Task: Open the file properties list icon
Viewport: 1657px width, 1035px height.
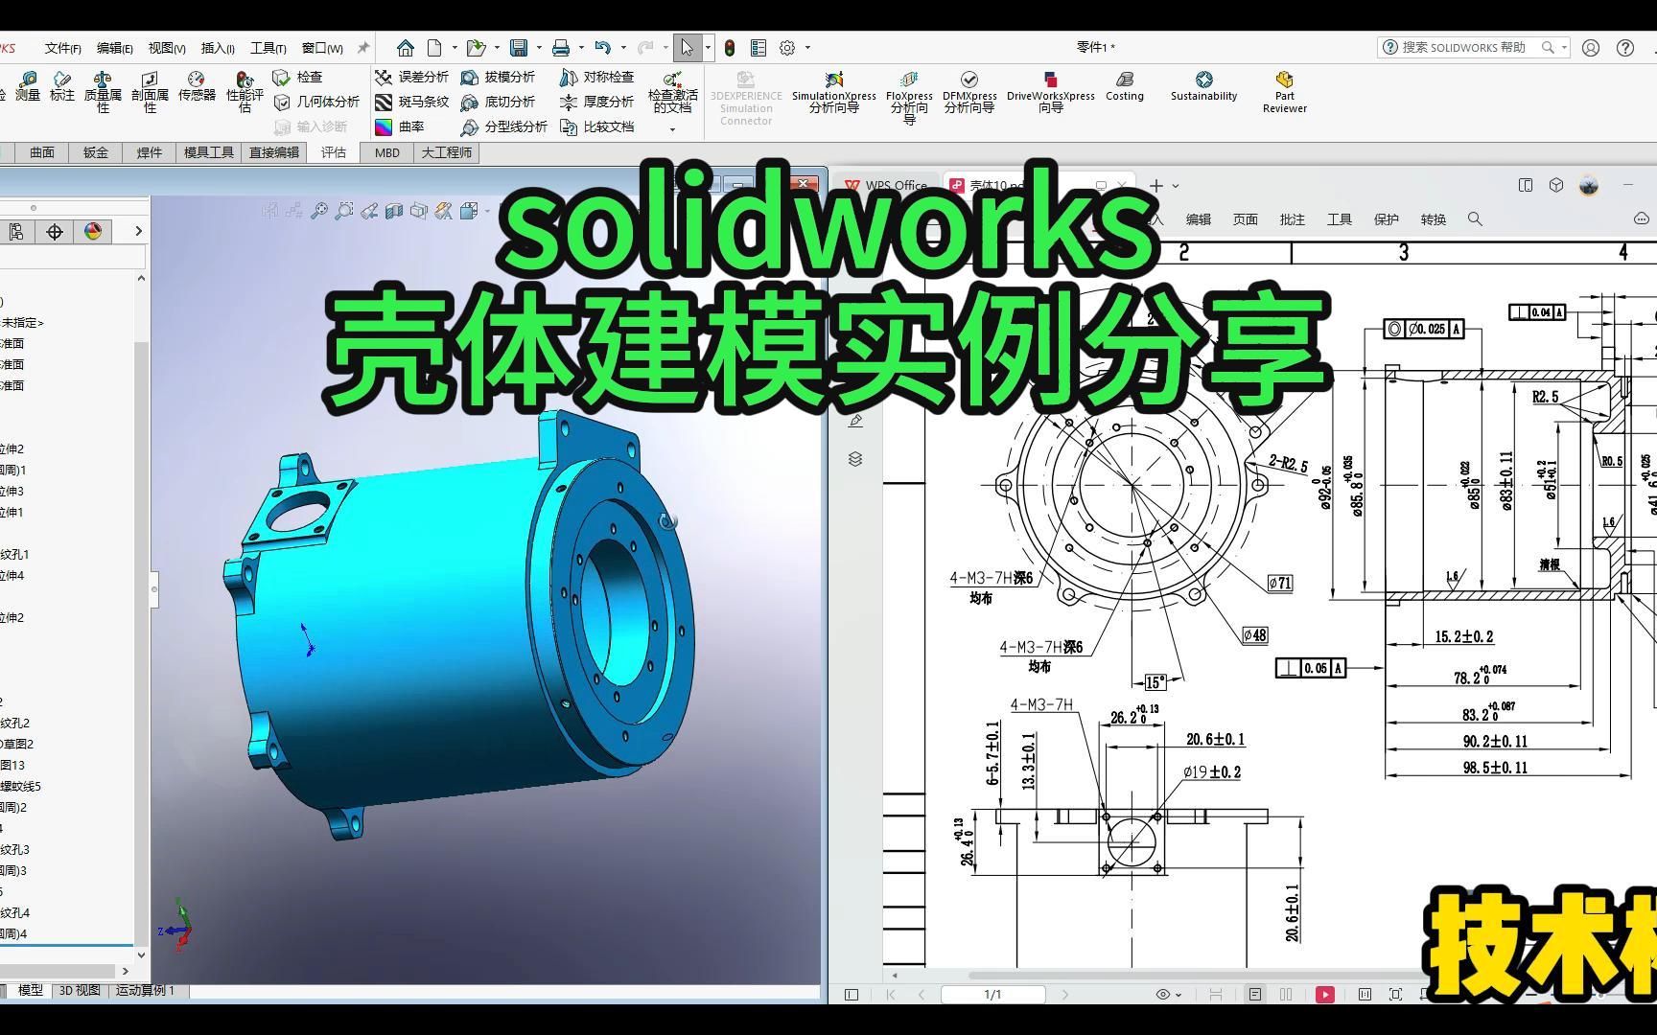Action: click(x=758, y=48)
